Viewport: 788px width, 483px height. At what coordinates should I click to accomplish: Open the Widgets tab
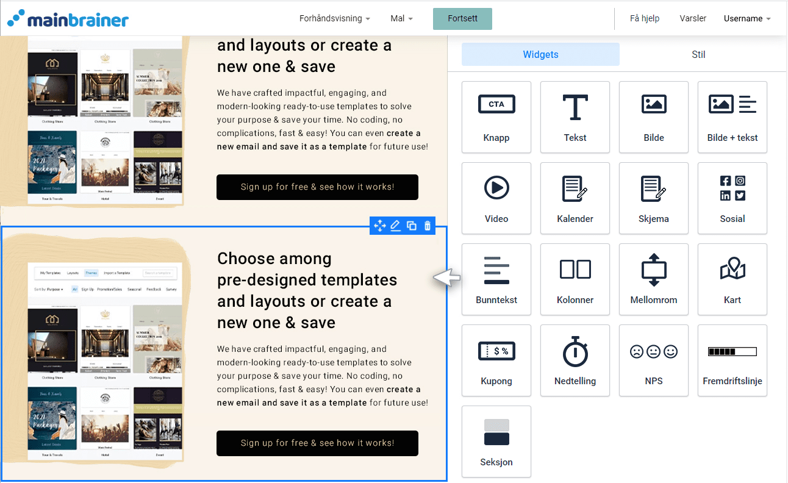coord(540,54)
